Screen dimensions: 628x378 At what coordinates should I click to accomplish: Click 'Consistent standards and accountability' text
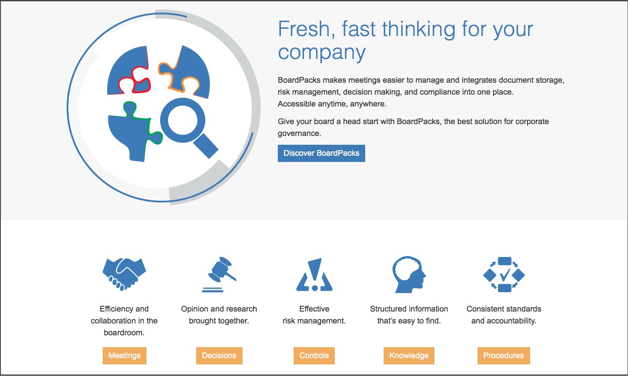tap(504, 315)
